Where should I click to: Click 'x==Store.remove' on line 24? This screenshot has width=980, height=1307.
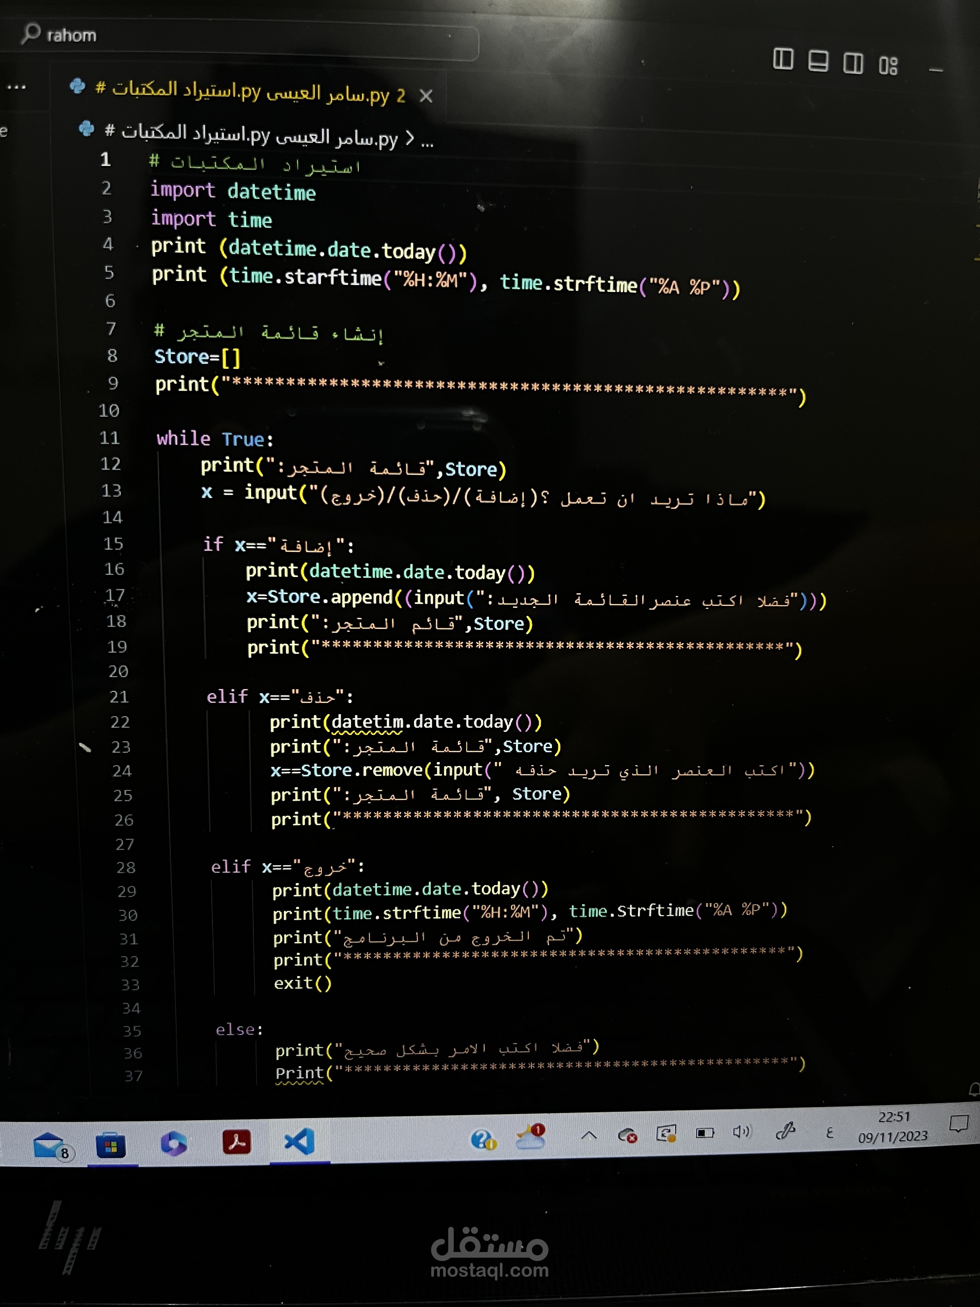click(347, 771)
